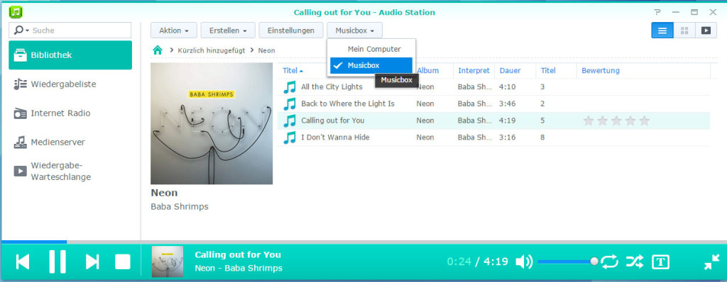Go to library home via house icon
The width and height of the screenshot is (727, 282).
pos(158,50)
